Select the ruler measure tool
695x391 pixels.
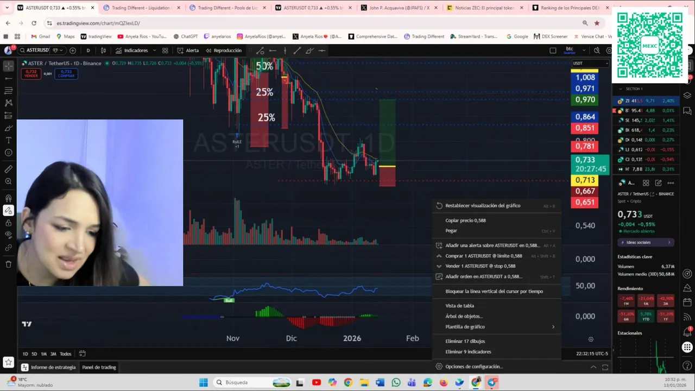pos(9,169)
